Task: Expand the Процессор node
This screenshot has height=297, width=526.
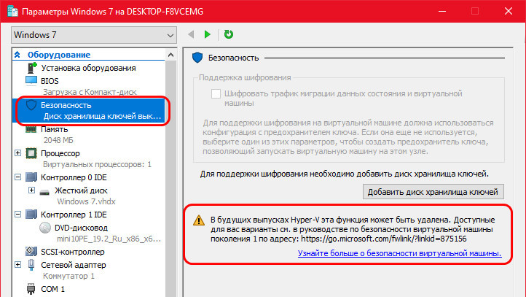Action: point(17,153)
